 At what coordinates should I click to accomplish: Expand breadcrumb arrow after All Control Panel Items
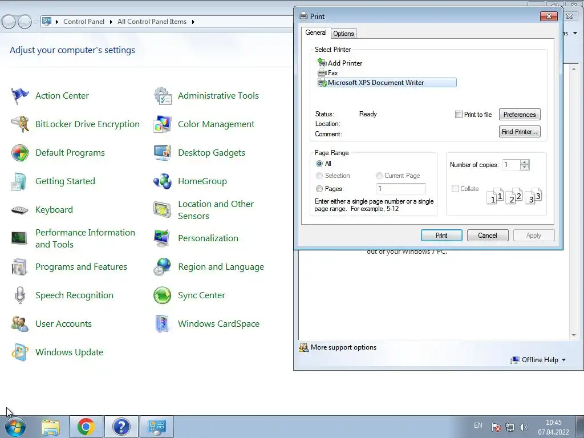click(x=193, y=22)
